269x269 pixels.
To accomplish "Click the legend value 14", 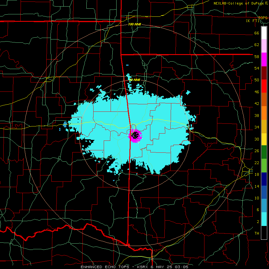I will point(257,186).
